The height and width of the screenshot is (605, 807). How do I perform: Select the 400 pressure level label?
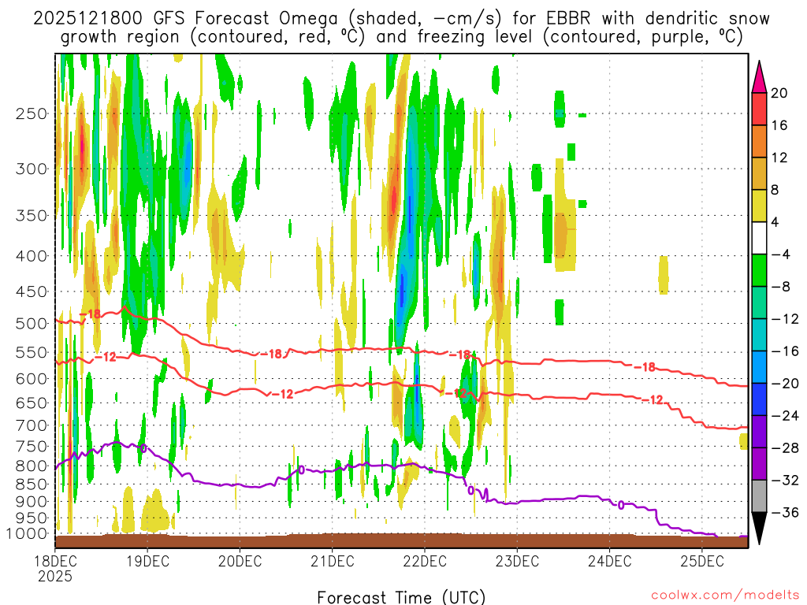(32, 256)
